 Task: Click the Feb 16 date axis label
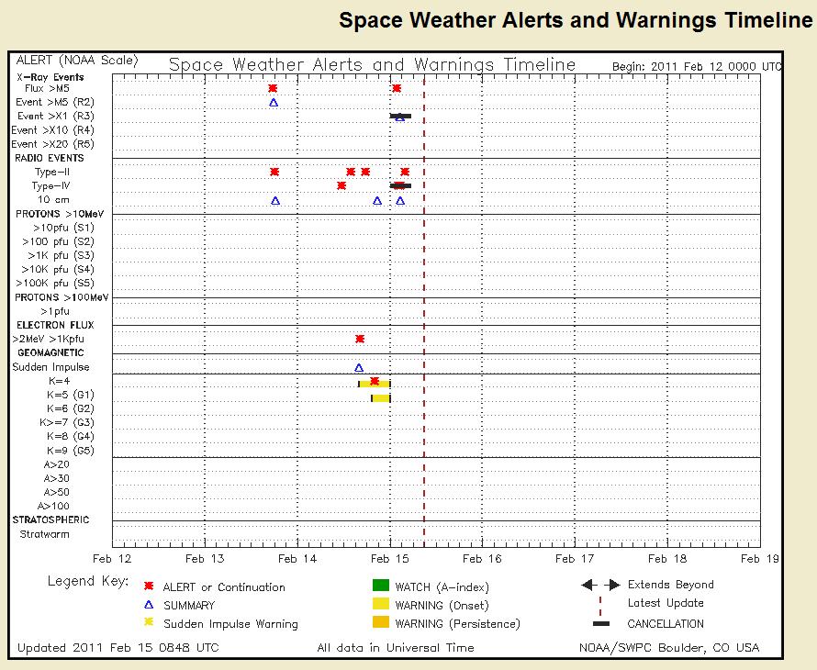point(483,559)
